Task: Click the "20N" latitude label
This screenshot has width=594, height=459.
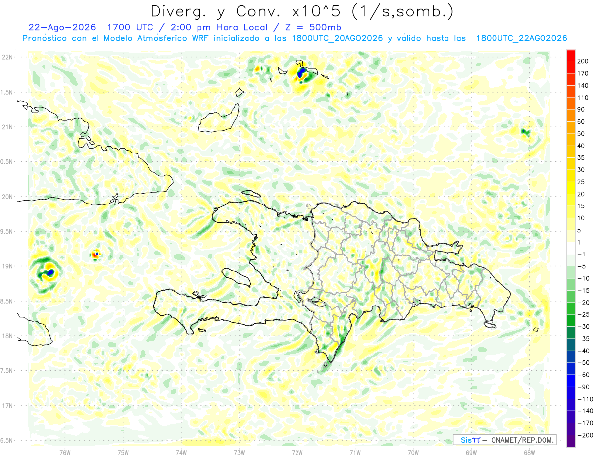Action: [x=8, y=197]
